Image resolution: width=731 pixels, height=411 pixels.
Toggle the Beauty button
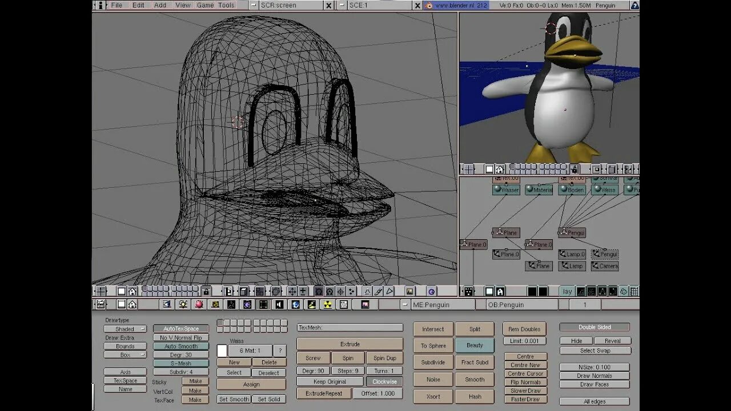[x=475, y=345]
